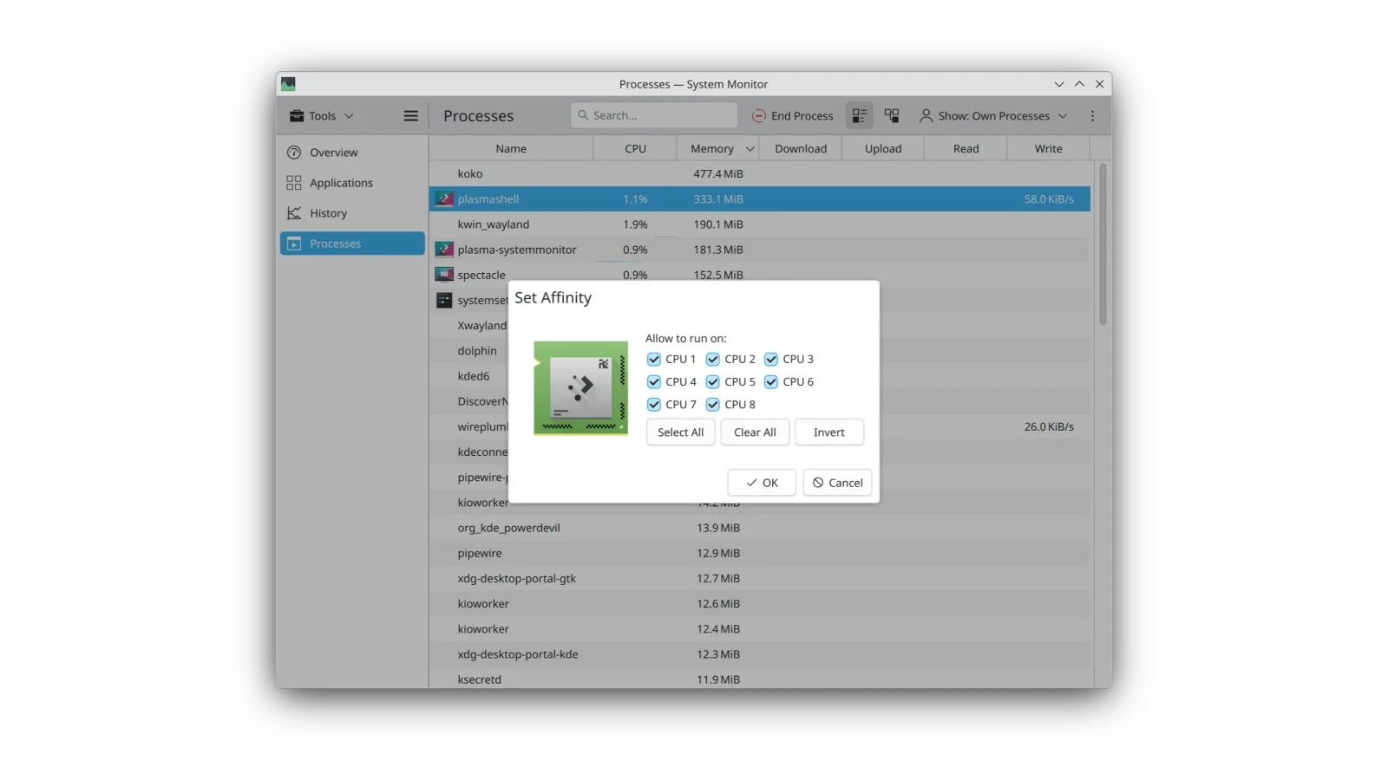
Task: Select the ksecretd process row
Action: click(760, 679)
